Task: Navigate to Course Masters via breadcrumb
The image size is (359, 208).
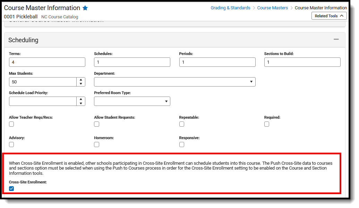Action: [273, 8]
